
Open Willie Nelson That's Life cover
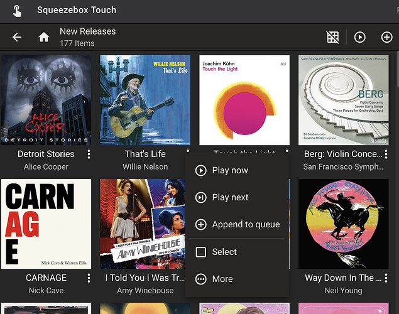145,100
